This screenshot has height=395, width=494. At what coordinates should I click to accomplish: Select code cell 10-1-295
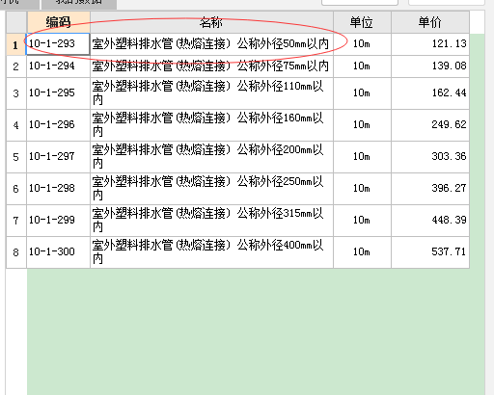point(58,93)
